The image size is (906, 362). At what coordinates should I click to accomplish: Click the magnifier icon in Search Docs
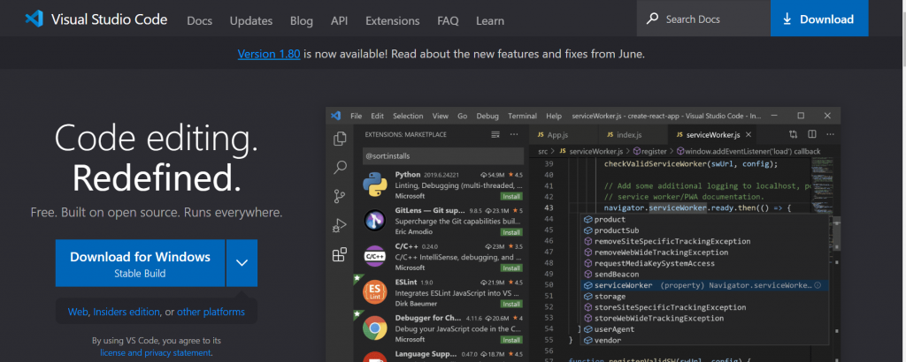[x=652, y=19]
